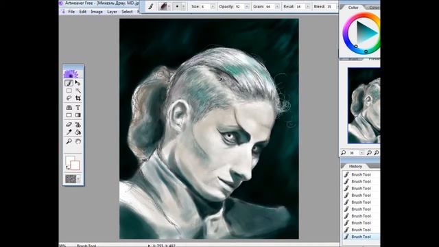Activate the Zoom magnifier tool in toolbox
The height and width of the screenshot is (247, 439).
69,141
